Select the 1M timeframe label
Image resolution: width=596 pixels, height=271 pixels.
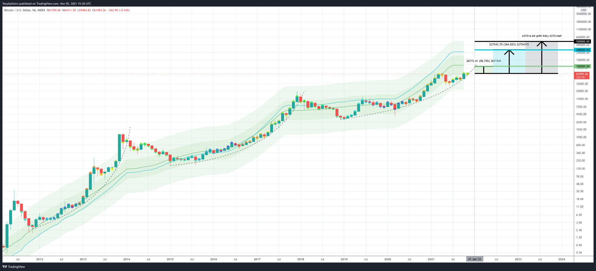[34, 10]
